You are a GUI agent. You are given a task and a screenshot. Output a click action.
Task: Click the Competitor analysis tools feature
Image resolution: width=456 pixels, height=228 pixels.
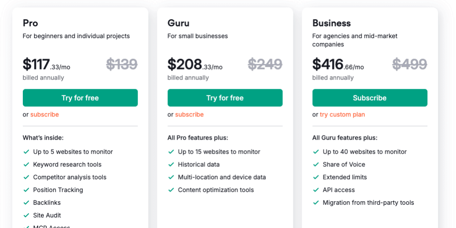click(x=70, y=177)
